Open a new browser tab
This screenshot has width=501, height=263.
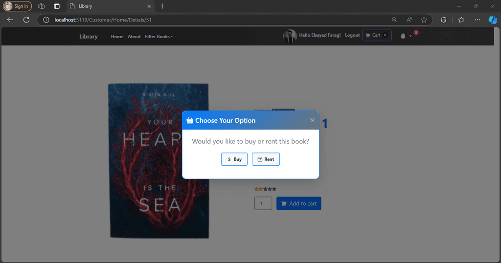pos(162,6)
